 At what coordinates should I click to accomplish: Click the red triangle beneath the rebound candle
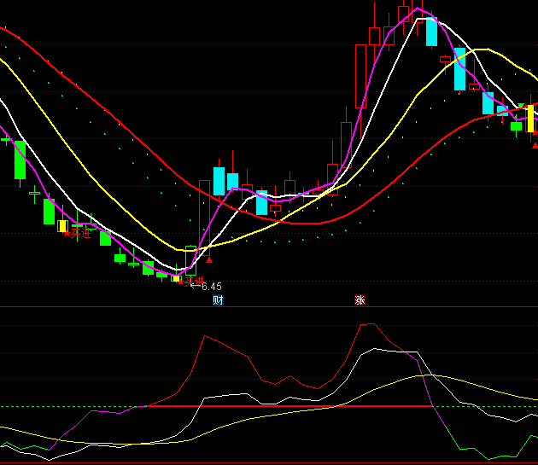click(x=209, y=259)
